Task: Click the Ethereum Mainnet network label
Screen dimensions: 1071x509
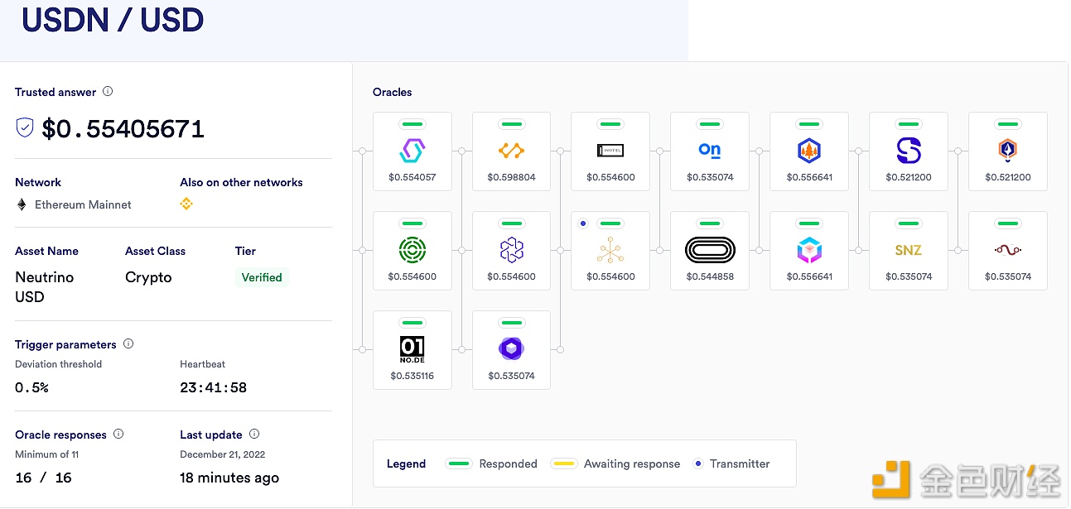Action: click(x=83, y=204)
